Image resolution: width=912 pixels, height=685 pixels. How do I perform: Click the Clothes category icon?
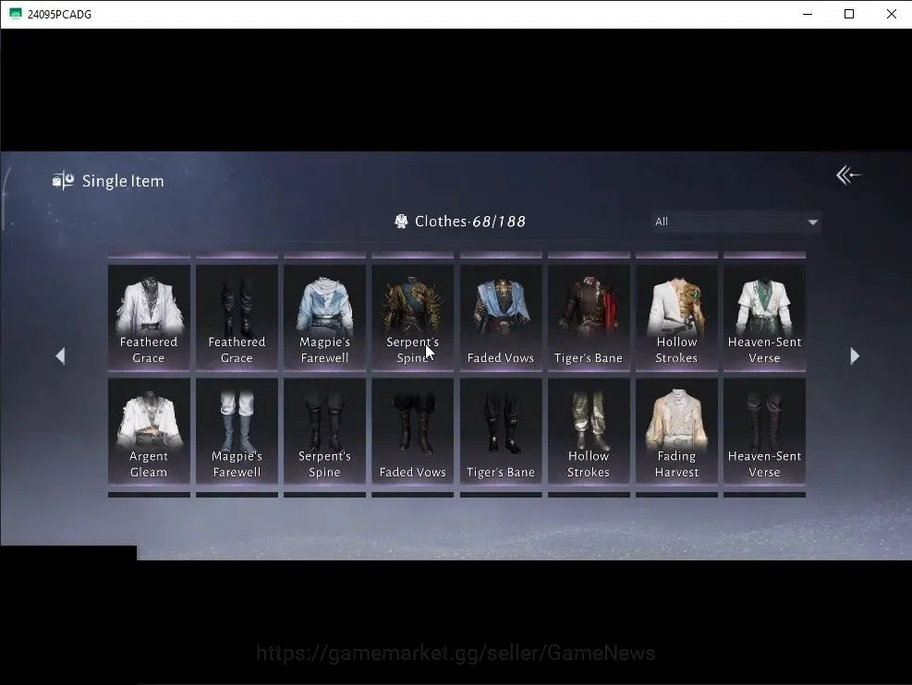[x=401, y=222]
